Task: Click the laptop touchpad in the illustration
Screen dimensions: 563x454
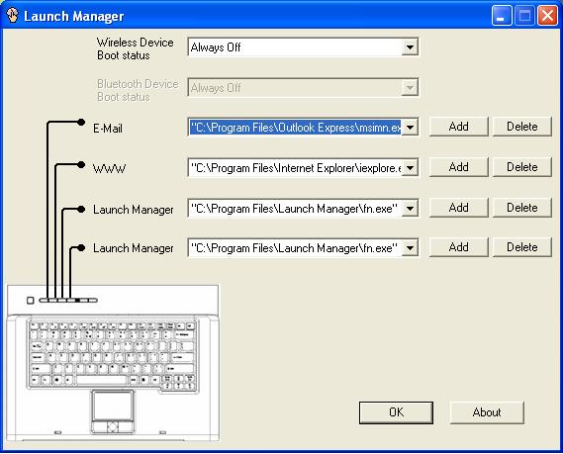Action: (113, 405)
